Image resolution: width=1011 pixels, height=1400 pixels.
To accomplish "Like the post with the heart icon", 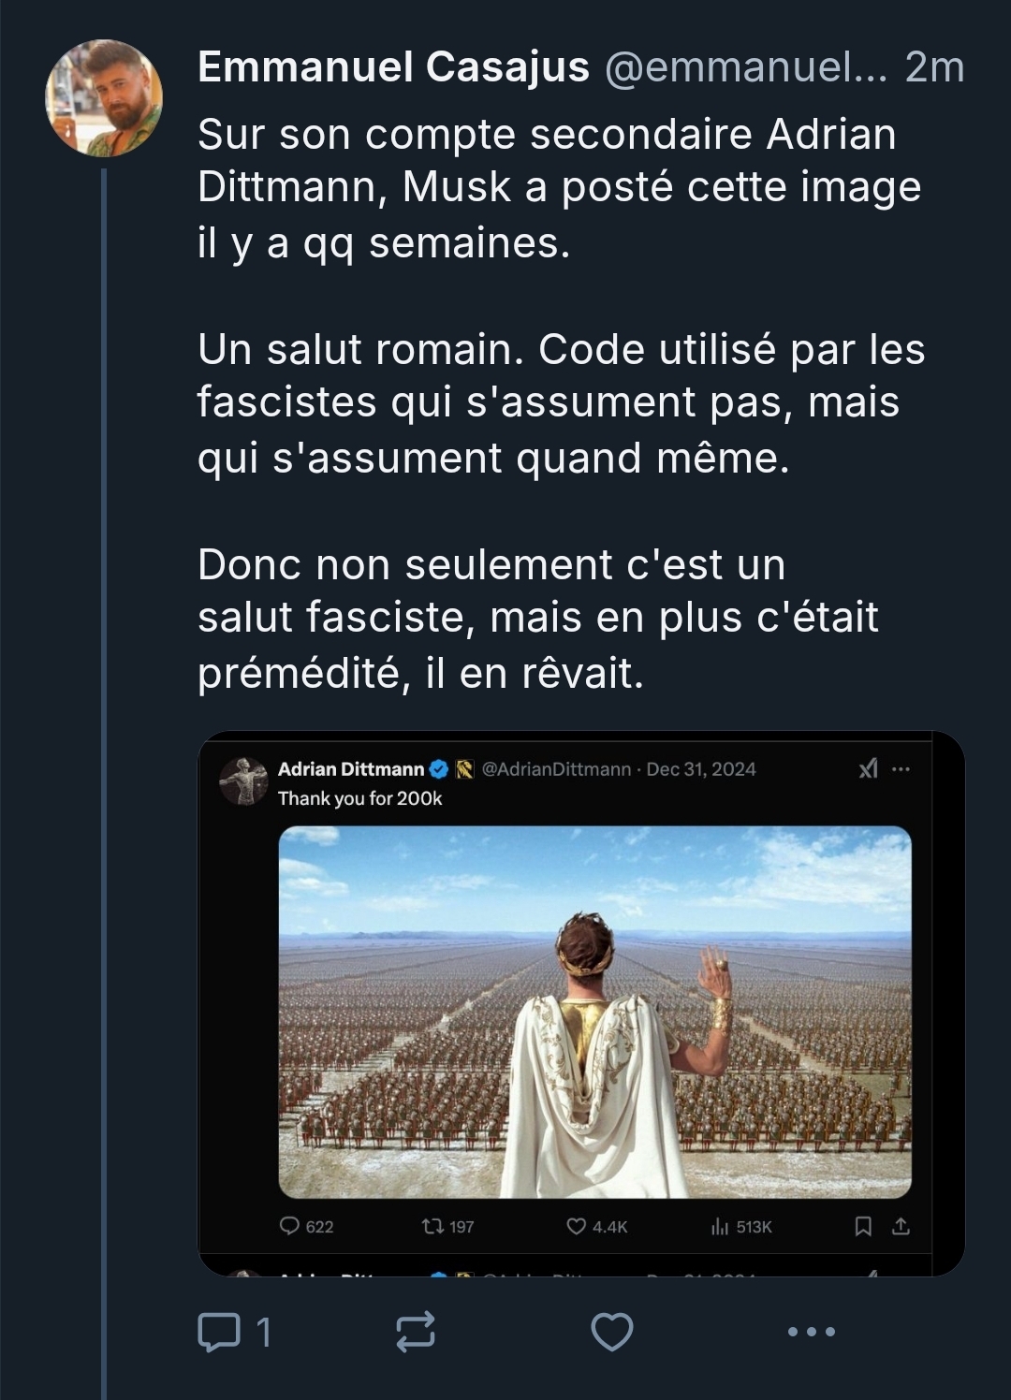I will (612, 1332).
